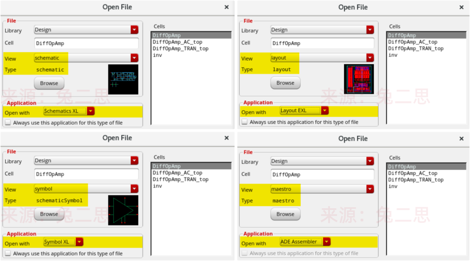Open Library dropdown in maestro dialog
Image resolution: width=470 pixels, height=261 pixels.
[x=370, y=161]
